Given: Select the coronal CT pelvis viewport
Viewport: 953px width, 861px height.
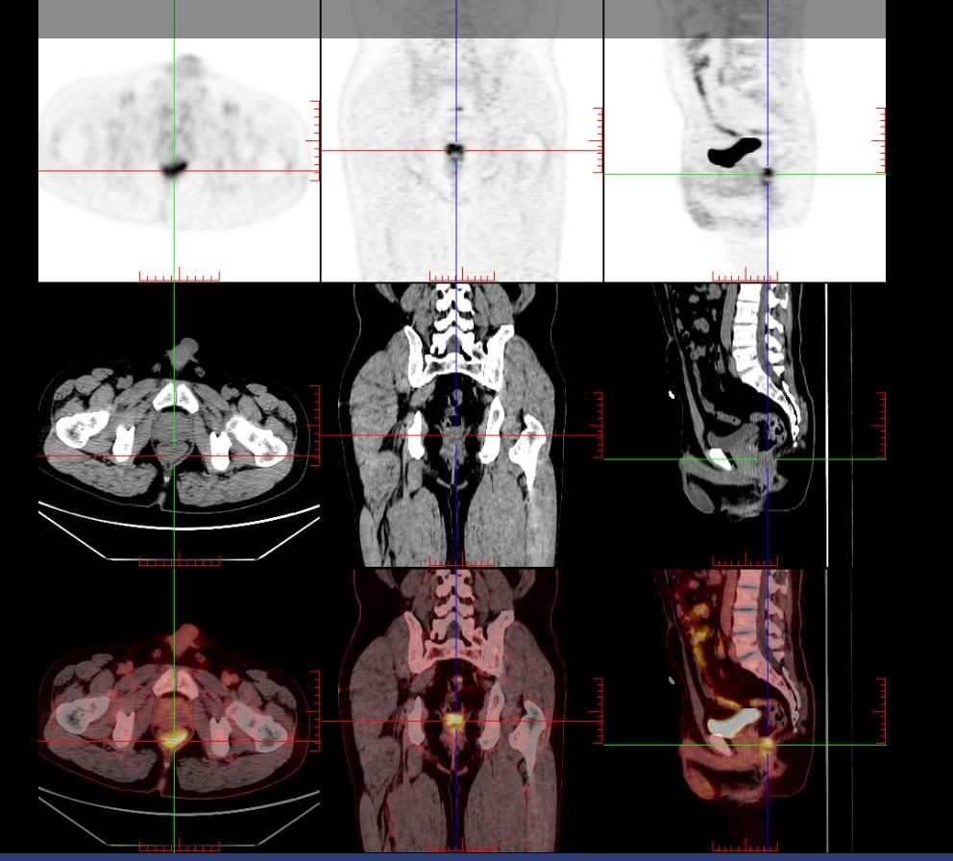Looking at the screenshot, I should pos(462,425).
